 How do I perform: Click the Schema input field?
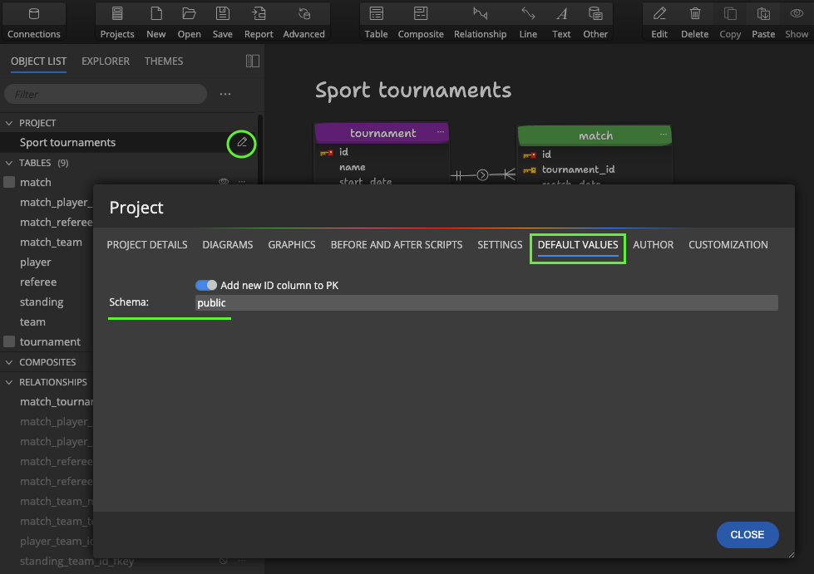pyautogui.click(x=486, y=303)
